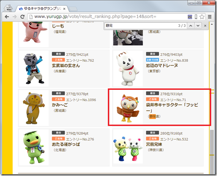Click the (兵庫県) prefecture text
Screen dimensions: 217x176
point(60,71)
